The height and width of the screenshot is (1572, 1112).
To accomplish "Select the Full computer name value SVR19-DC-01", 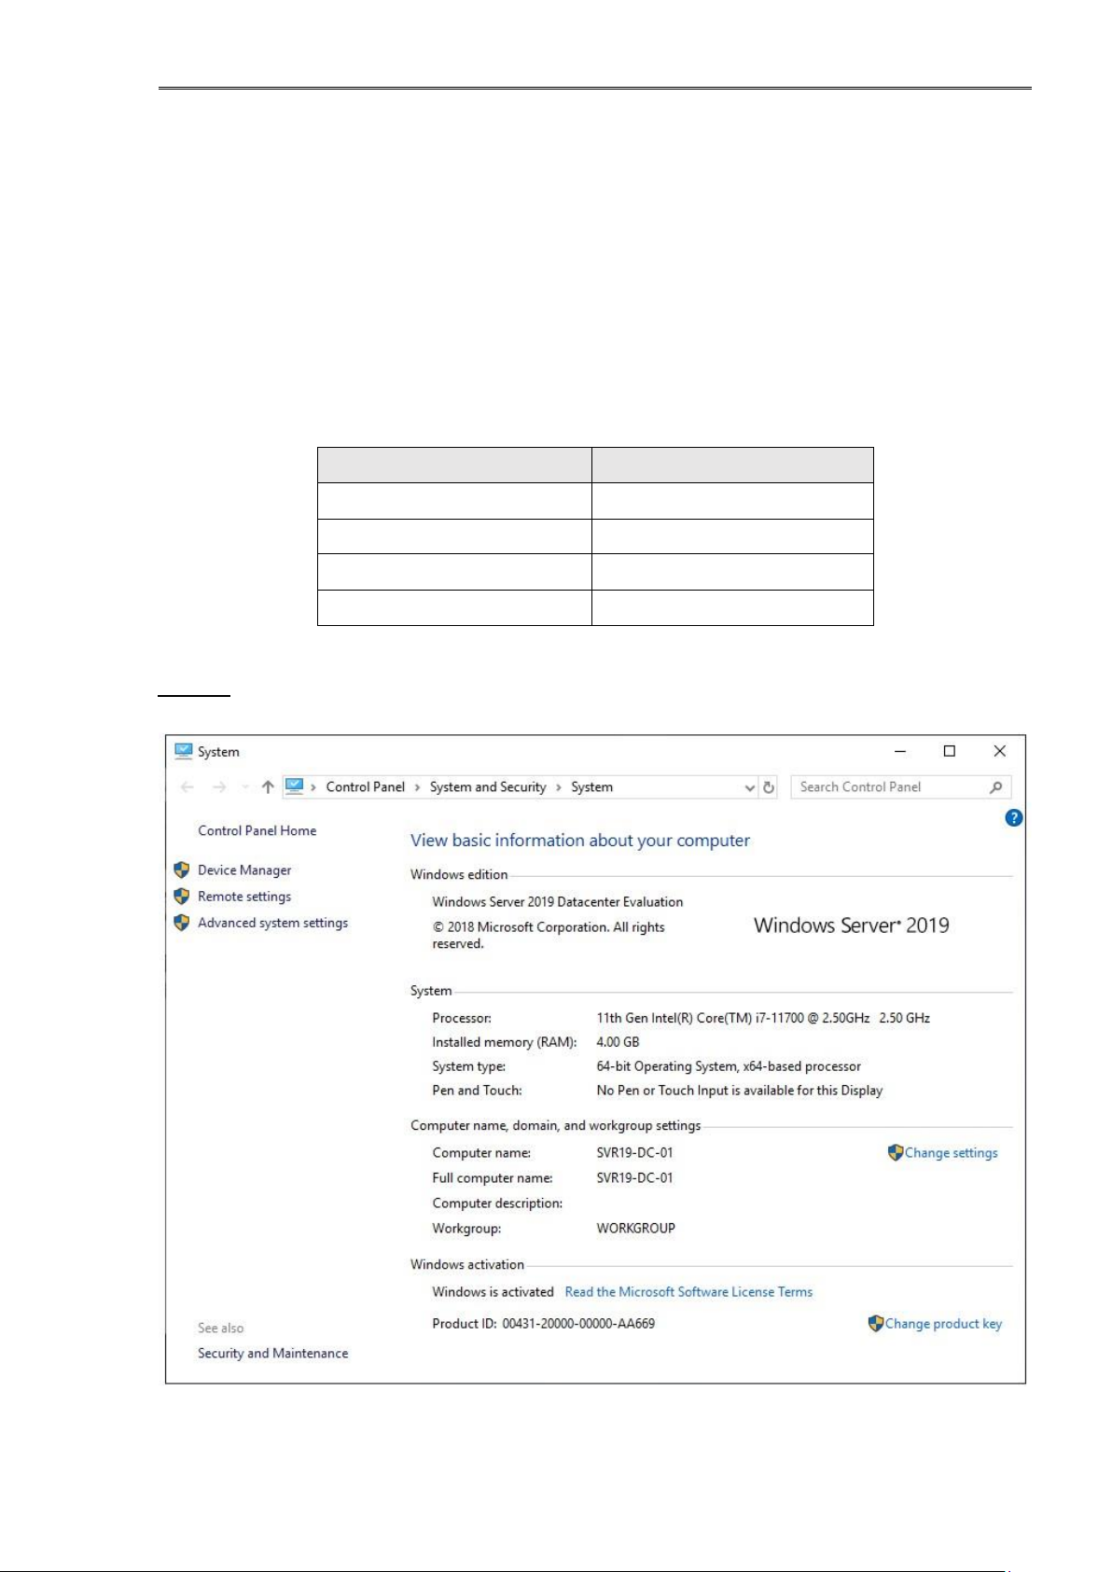I will click(634, 1178).
